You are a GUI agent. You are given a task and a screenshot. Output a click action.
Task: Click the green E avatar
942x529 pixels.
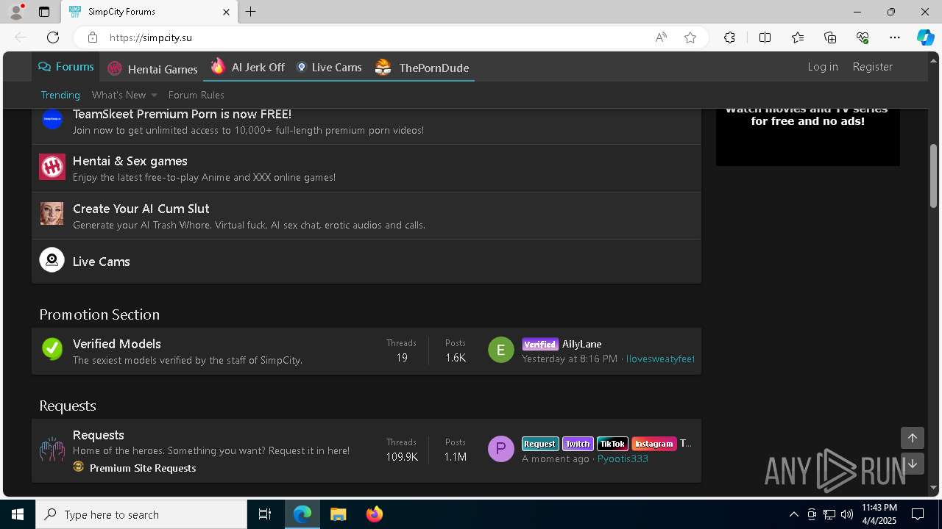500,350
